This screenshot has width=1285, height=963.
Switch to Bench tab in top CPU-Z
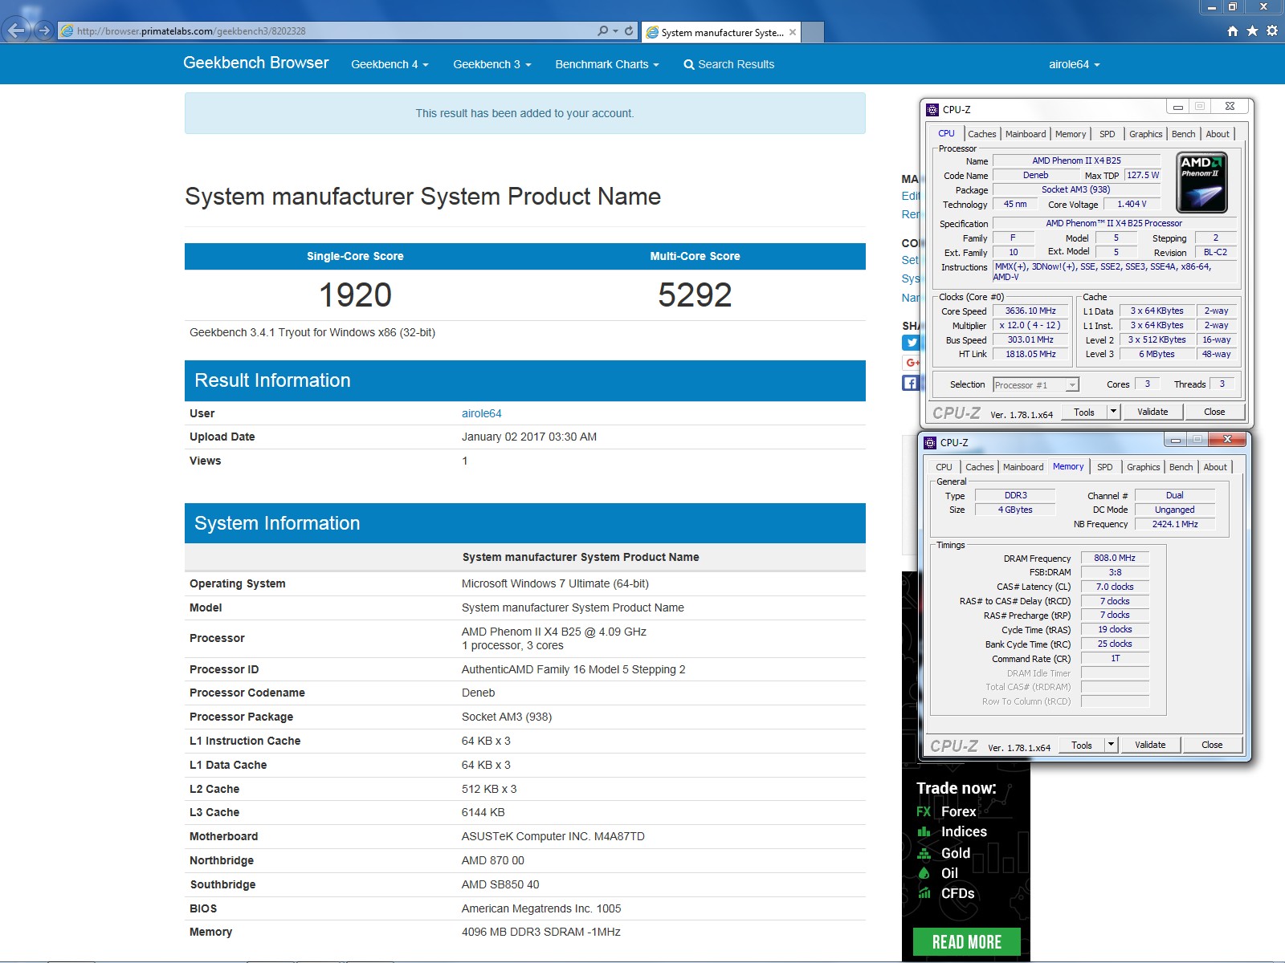[1183, 134]
